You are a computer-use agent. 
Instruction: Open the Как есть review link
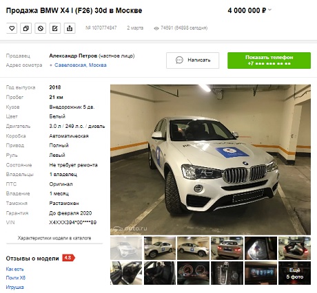pos(14,269)
